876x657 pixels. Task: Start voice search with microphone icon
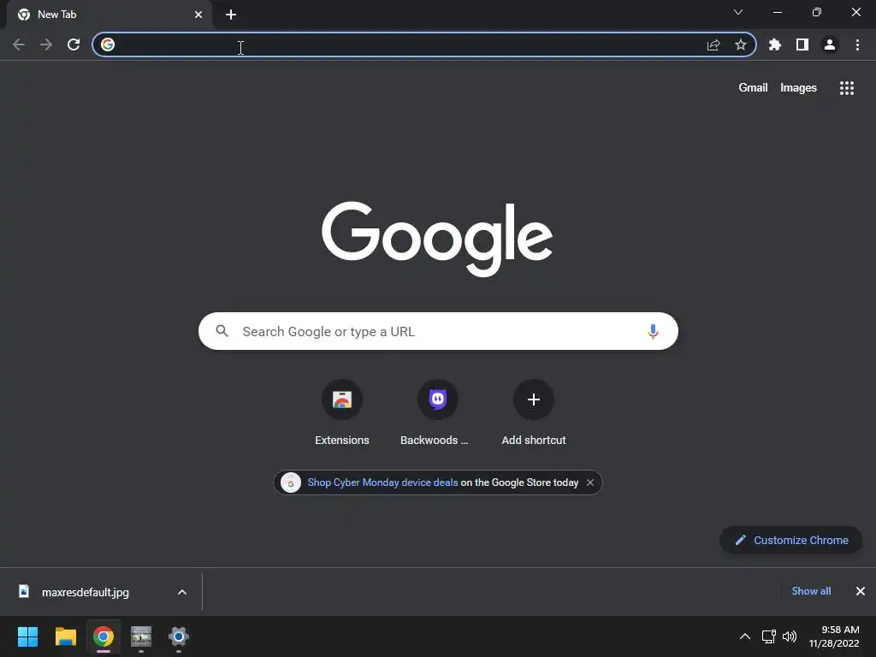[x=653, y=331]
